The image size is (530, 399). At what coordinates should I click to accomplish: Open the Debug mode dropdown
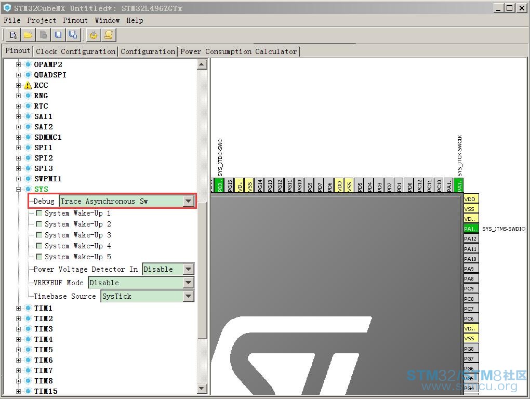click(x=188, y=202)
